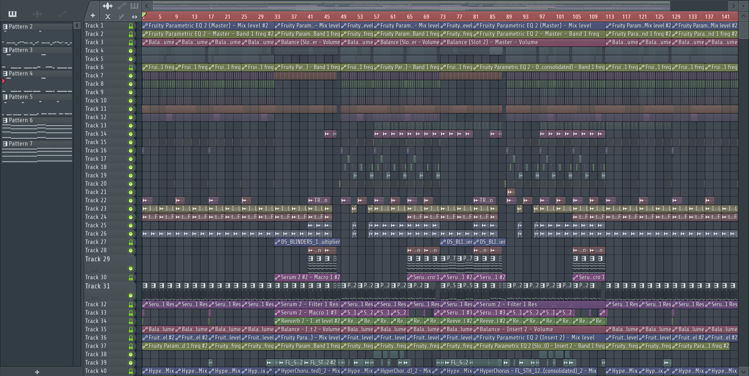
Task: Select the pattern filter piano icon in picker
Action: point(12,14)
